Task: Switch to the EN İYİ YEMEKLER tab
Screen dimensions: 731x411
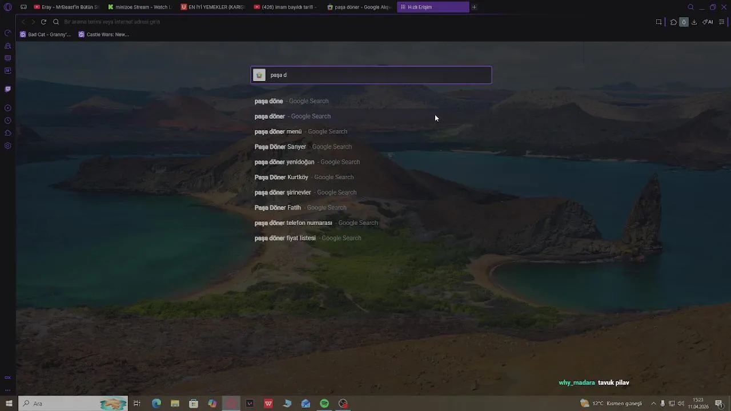Action: [x=212, y=7]
